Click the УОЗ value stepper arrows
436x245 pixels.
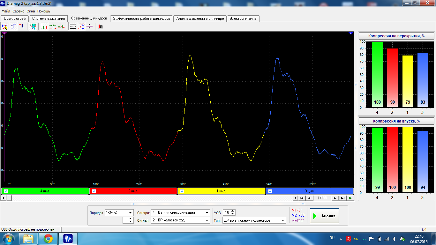pos(233,213)
